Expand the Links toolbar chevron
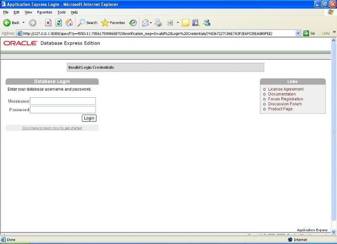 (334, 32)
